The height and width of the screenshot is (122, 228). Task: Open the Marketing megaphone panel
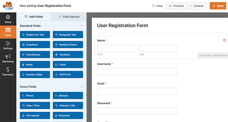[x=8, y=58]
